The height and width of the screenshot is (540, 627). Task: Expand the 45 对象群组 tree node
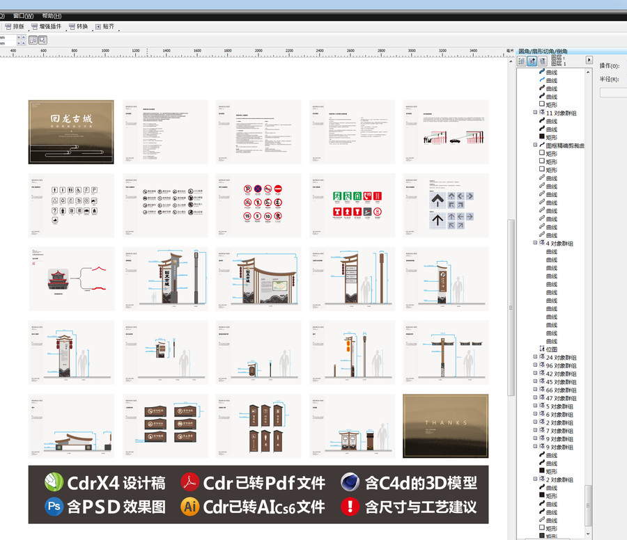click(x=535, y=381)
